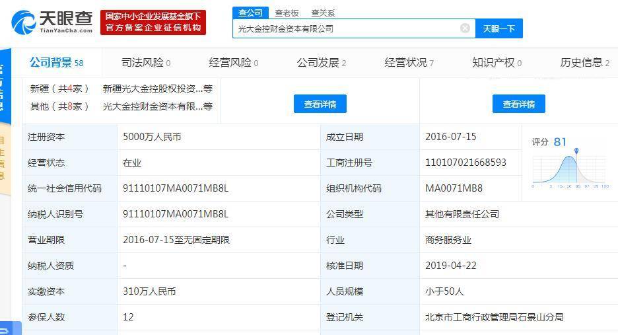Select the 查关系 search tab

click(x=323, y=13)
